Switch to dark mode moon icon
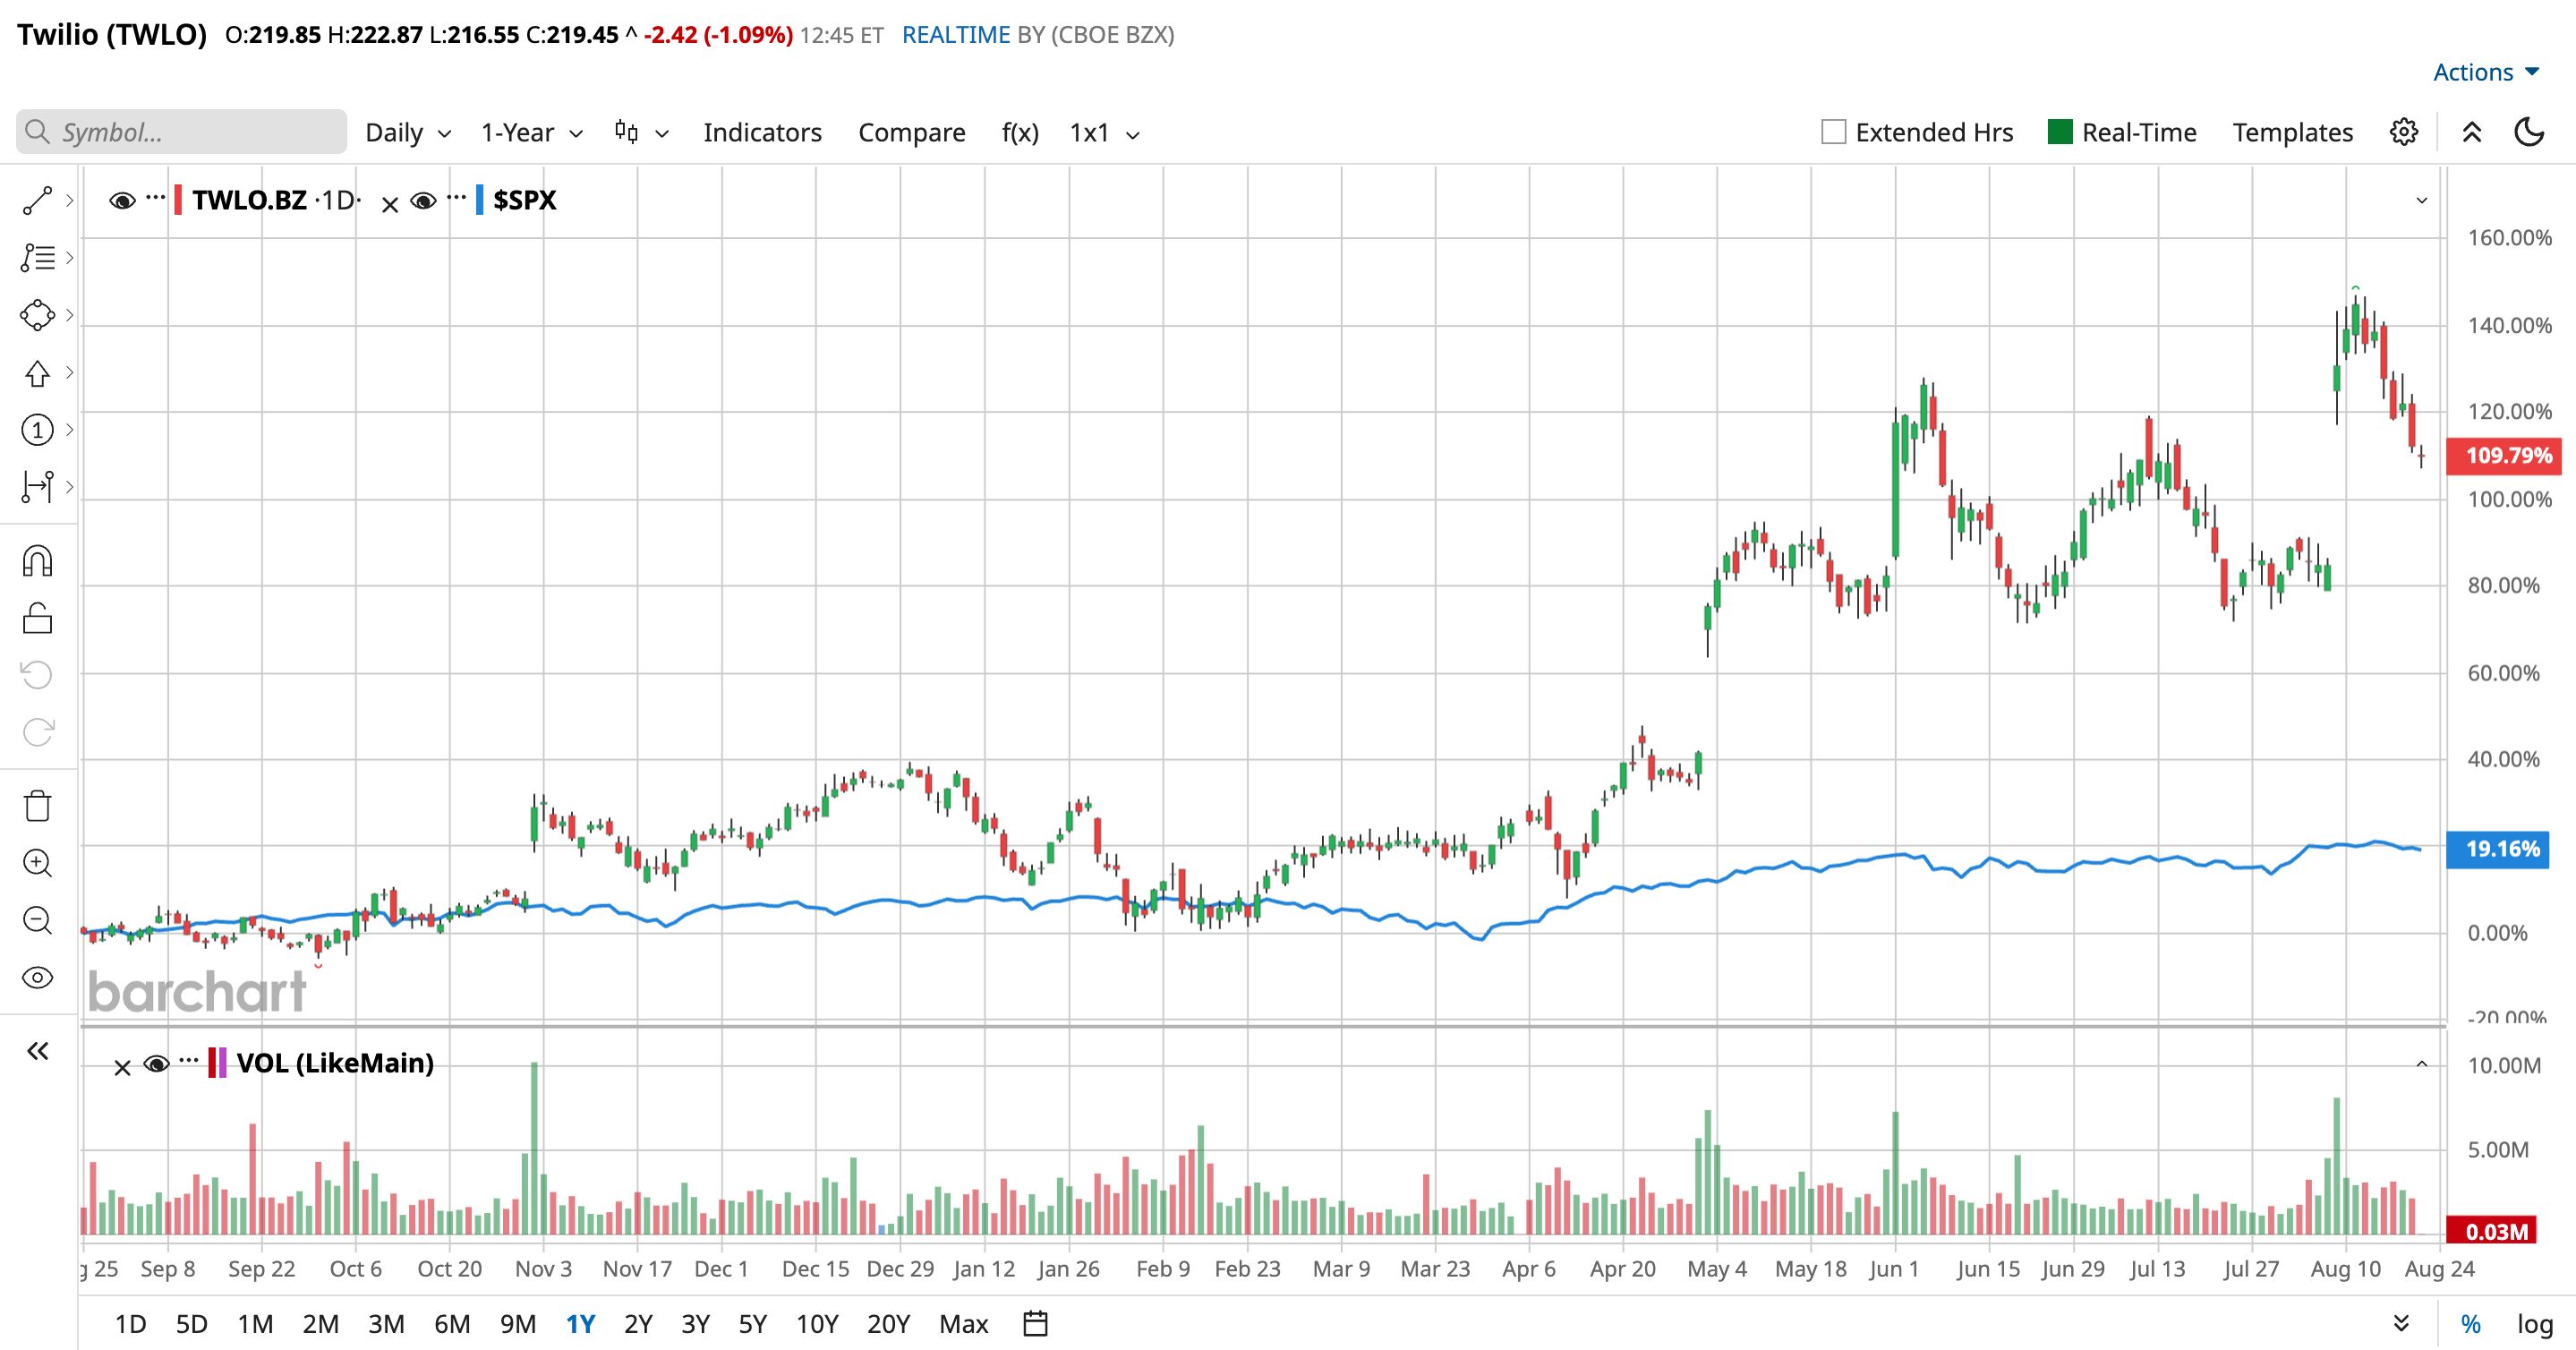The width and height of the screenshot is (2576, 1350). point(2529,132)
